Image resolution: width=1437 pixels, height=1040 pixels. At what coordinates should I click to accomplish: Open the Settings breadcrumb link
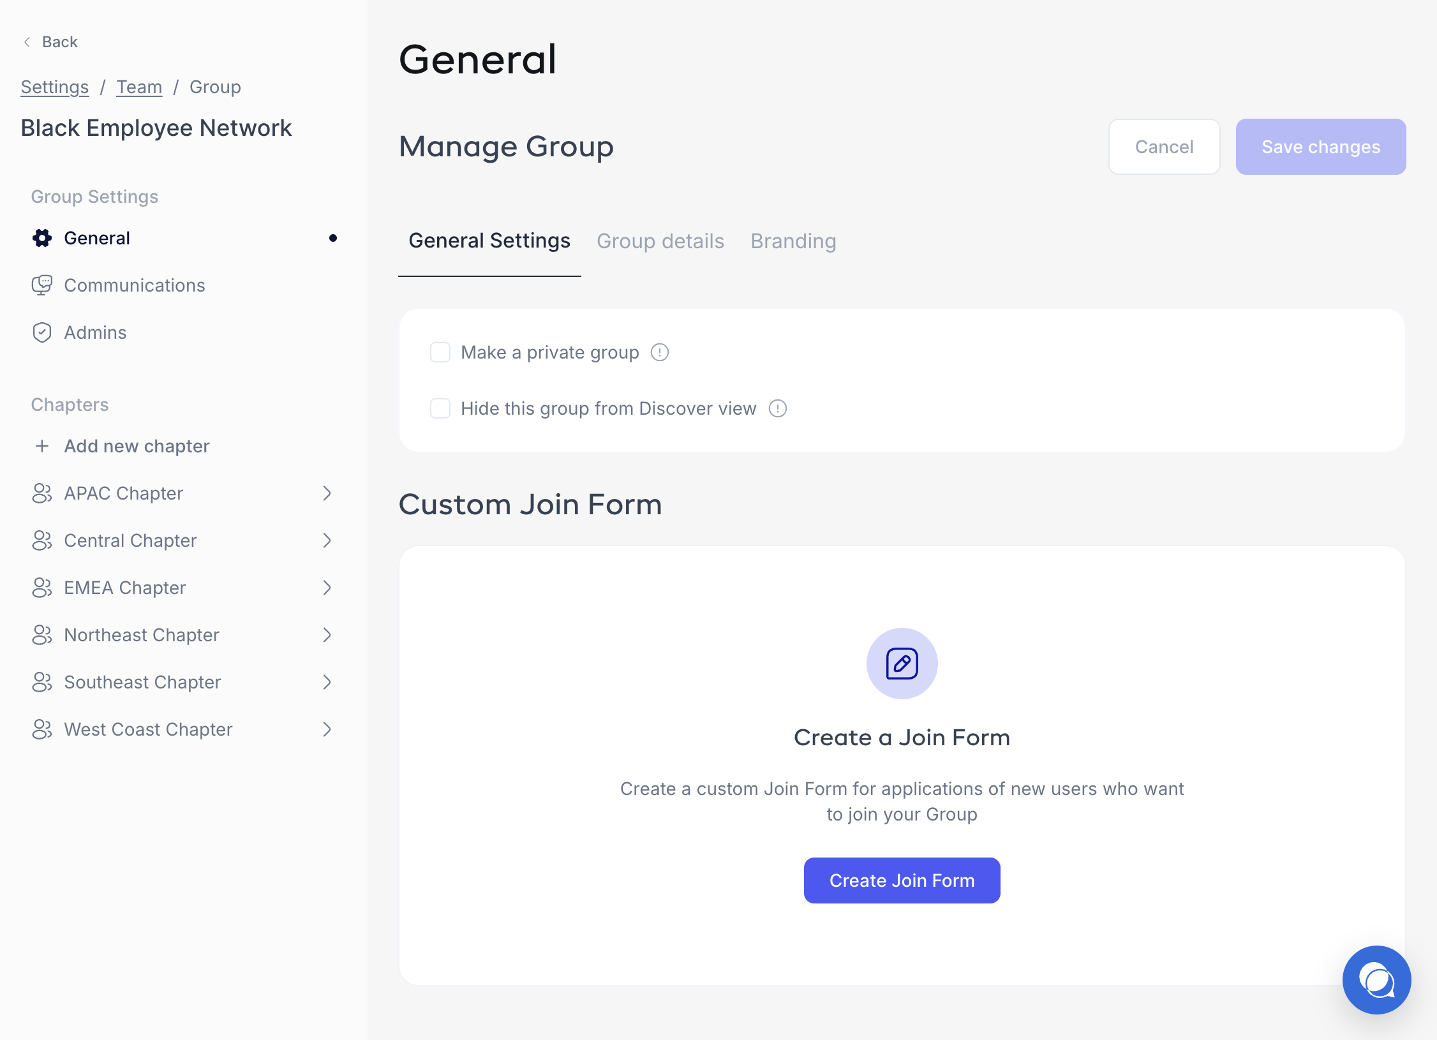tap(55, 87)
